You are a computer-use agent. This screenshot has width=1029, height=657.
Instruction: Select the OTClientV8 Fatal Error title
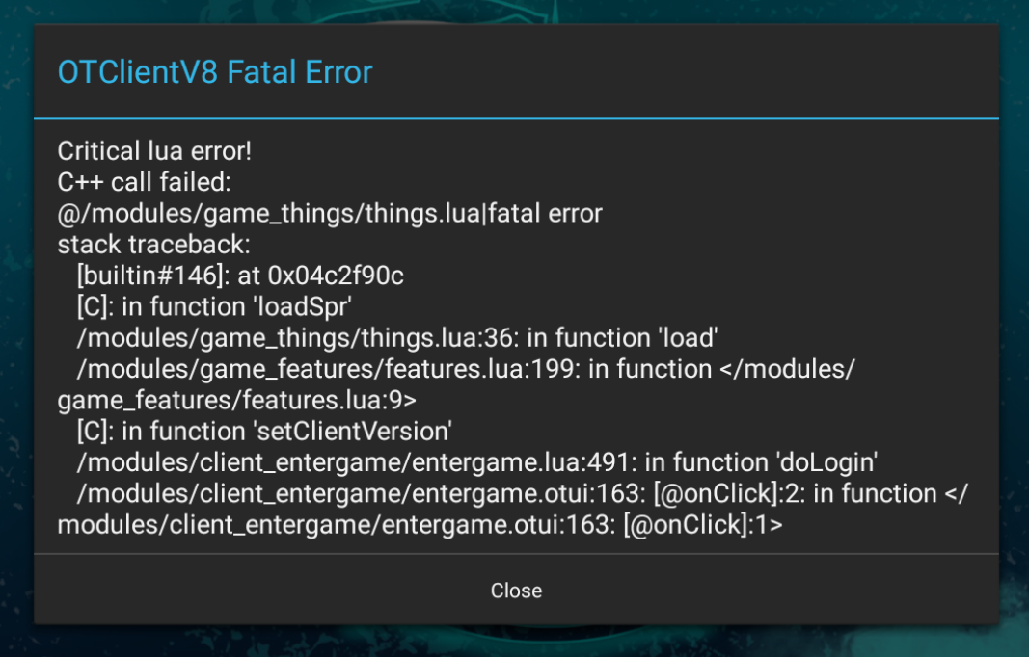[x=214, y=71]
